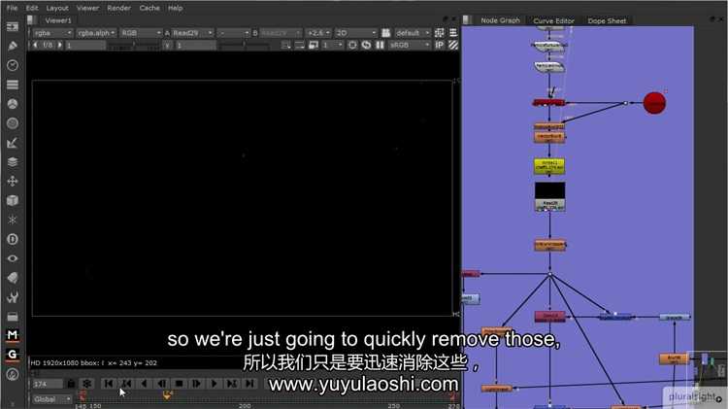Viewport: 728px width, 409px height.
Task: Switch to the Curve Editor tab
Action: point(553,21)
